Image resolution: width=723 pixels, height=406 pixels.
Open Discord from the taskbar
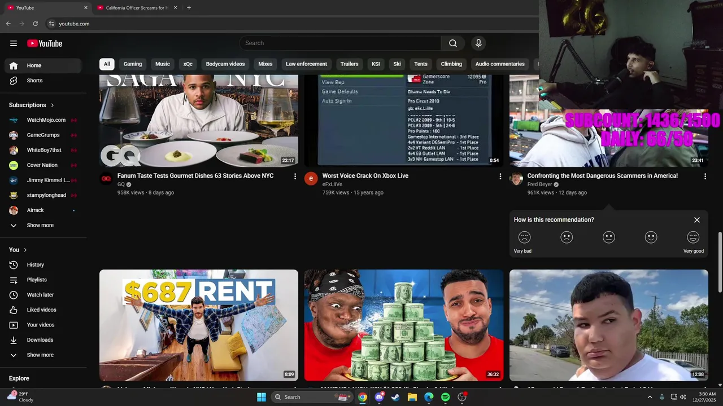(379, 397)
